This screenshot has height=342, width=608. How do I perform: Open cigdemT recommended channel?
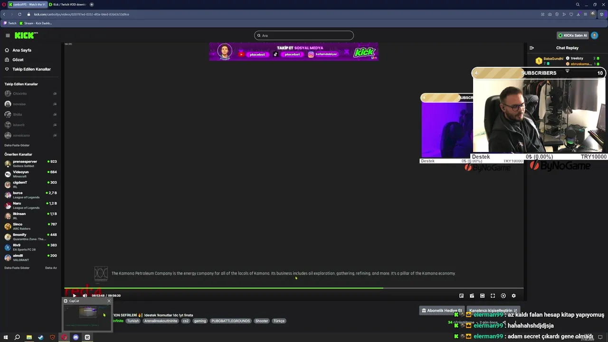point(30,184)
